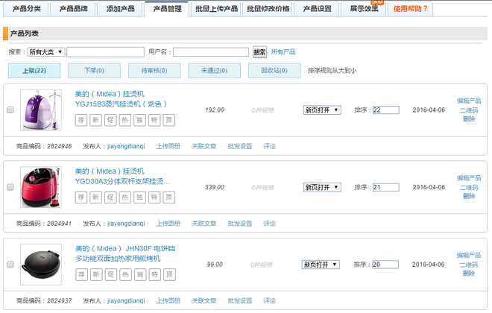Open 新页打开 dropdown for product sorted 20
The height and width of the screenshot is (313, 492).
(x=321, y=265)
